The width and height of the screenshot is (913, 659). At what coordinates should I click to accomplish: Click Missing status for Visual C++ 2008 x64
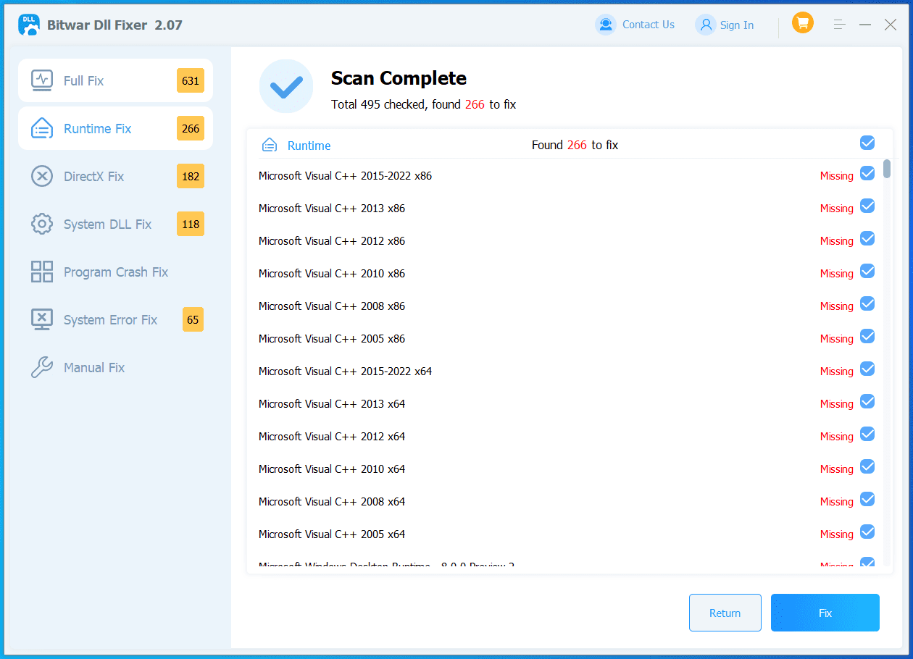pos(837,502)
